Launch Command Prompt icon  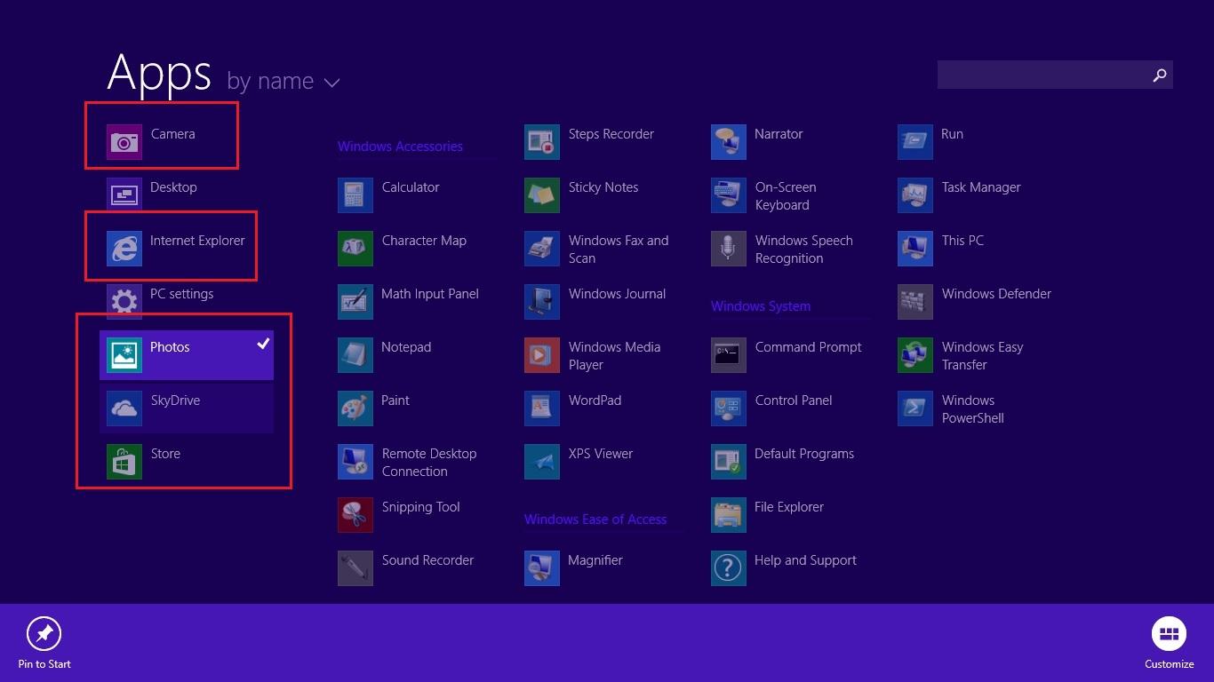click(x=729, y=355)
